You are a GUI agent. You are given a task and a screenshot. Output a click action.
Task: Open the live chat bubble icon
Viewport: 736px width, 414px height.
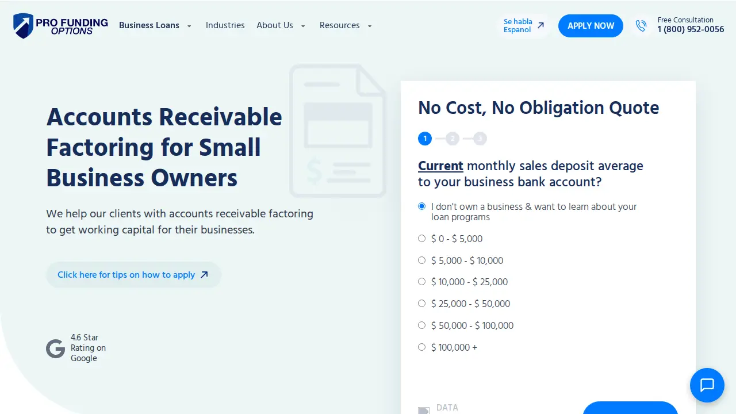tap(707, 385)
